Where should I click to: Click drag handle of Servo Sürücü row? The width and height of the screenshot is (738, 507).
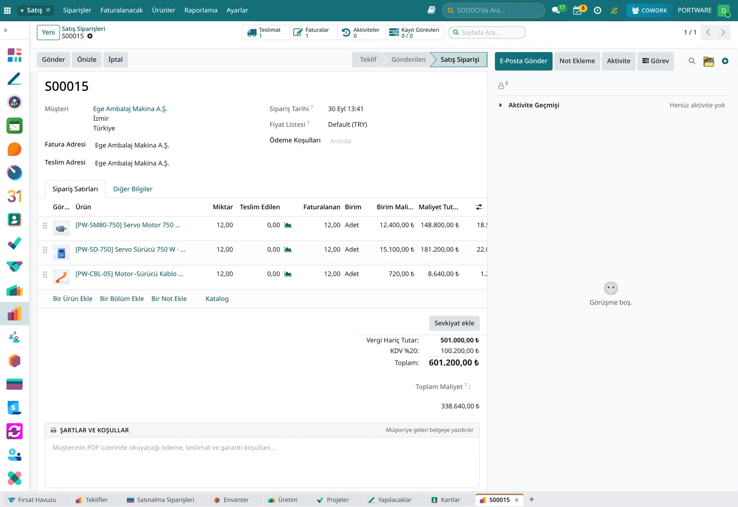(x=45, y=250)
